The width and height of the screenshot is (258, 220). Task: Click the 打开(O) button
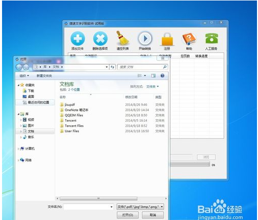[x=127, y=215]
